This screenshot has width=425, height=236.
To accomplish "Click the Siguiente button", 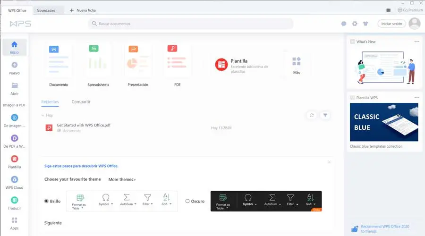I will click(53, 223).
